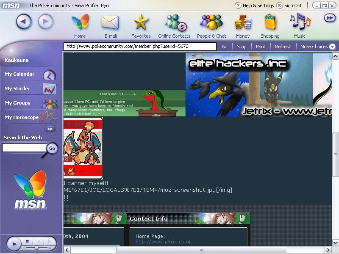Play media in the sidebar player

(14, 244)
